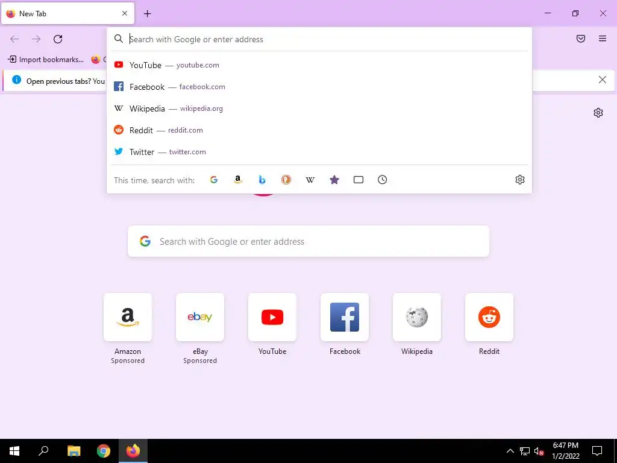617x463 pixels.
Task: Search open Tabs using the rectangle icon
Action: [x=358, y=180]
